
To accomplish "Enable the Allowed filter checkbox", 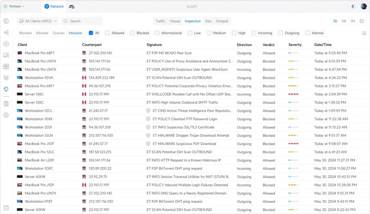I will point(107,33).
